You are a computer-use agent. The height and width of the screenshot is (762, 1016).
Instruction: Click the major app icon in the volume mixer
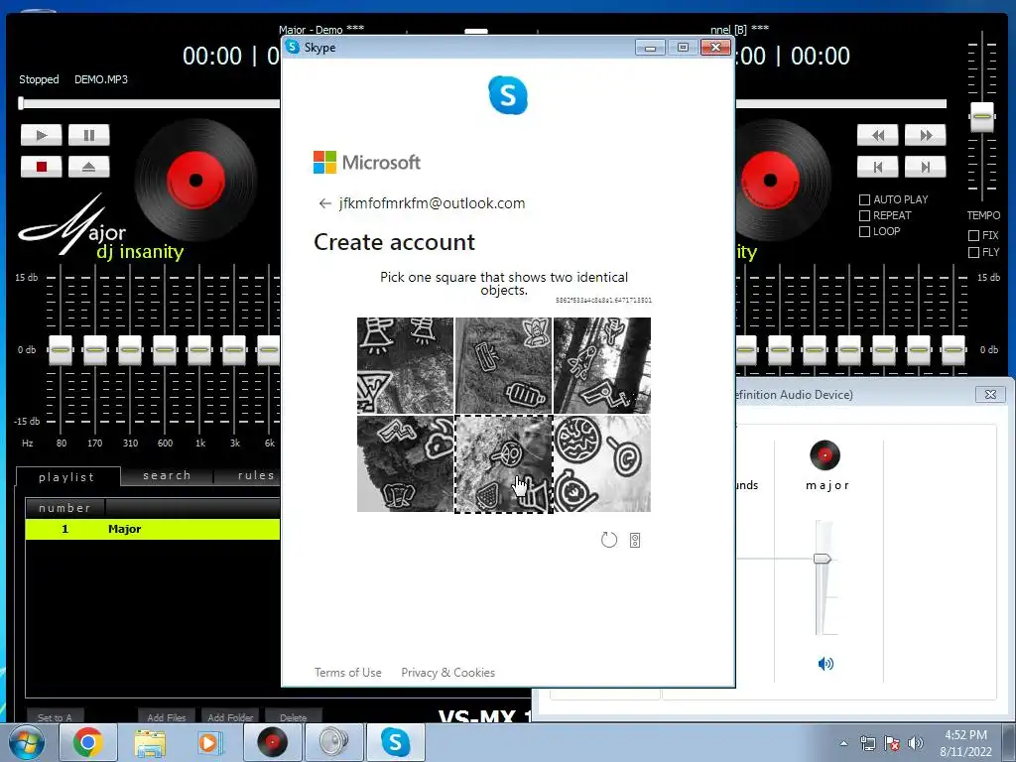coord(825,454)
